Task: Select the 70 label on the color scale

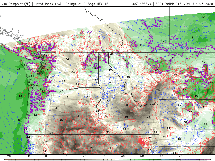Action: tap(180, 156)
